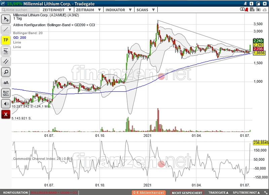
Task: Choose the parallel lines channel tool
Action: [x=6, y=61]
